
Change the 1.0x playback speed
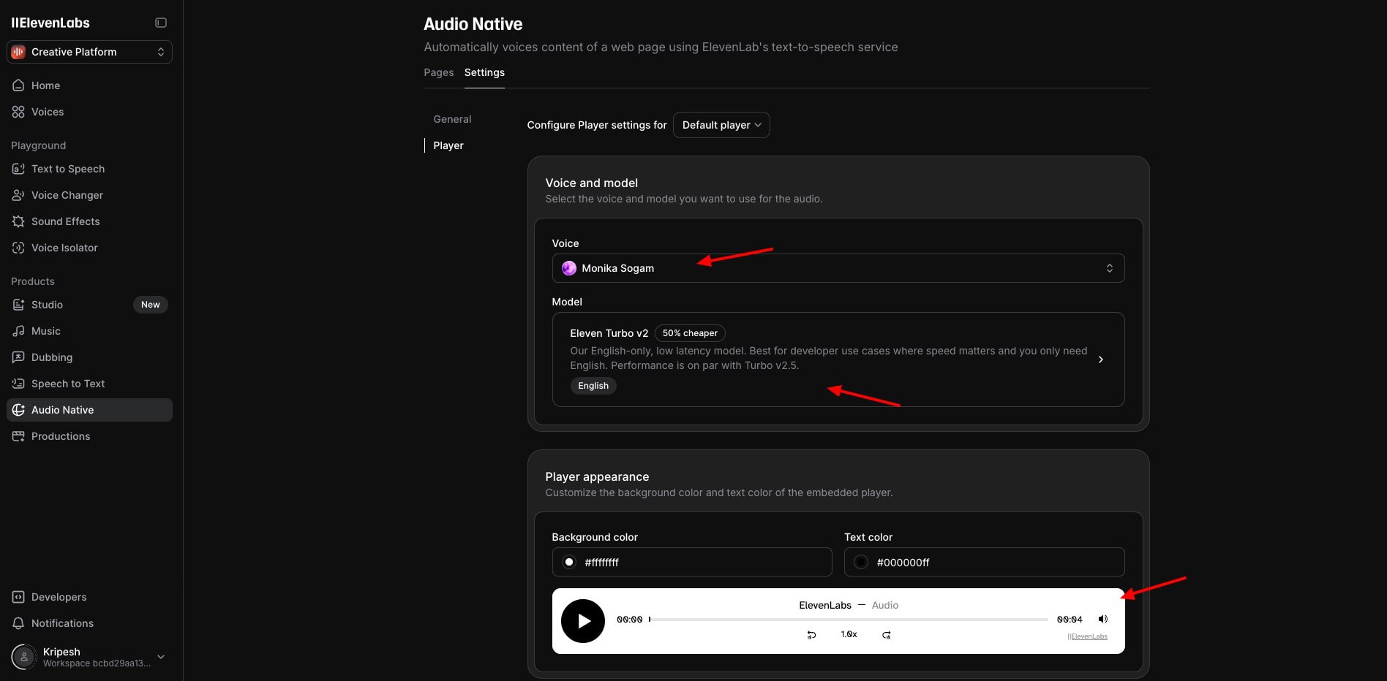click(849, 634)
